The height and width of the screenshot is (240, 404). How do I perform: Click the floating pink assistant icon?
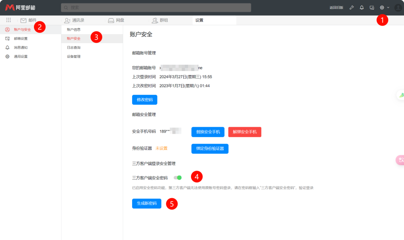pos(400,160)
